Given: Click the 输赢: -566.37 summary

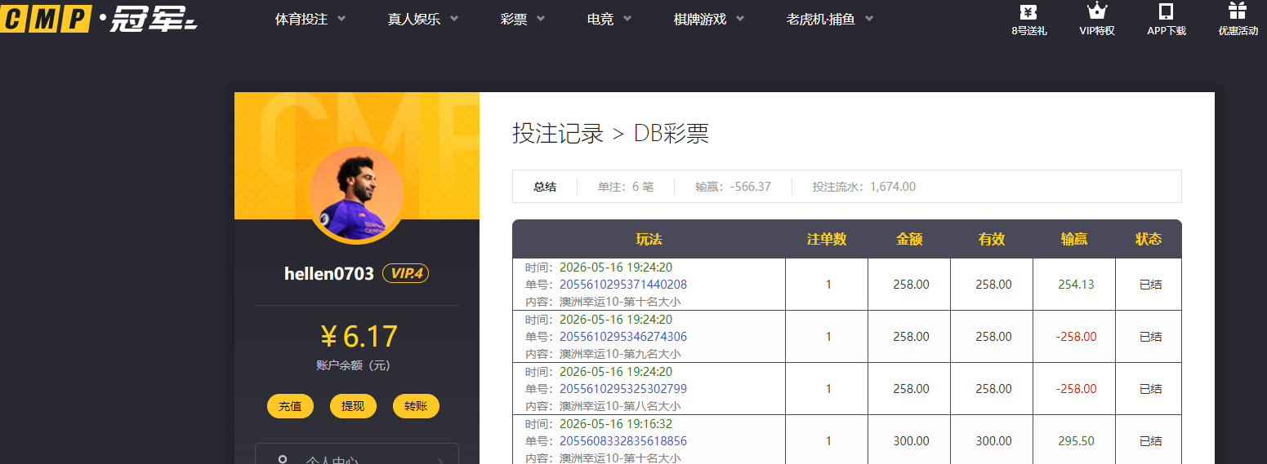Looking at the screenshot, I should point(733,187).
